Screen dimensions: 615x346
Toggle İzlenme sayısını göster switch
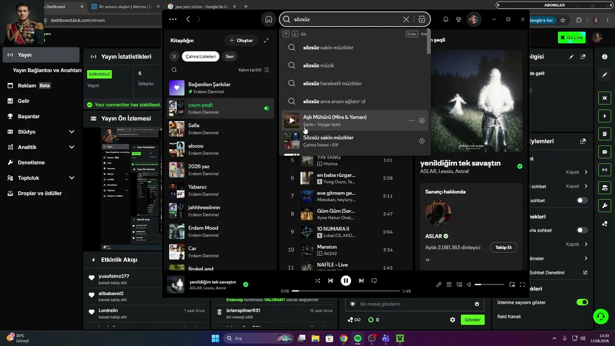point(582,302)
